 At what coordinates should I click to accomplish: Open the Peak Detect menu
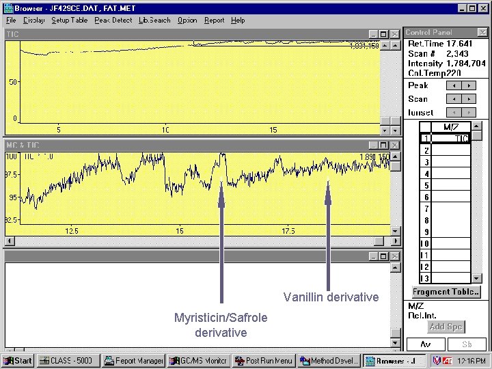pyautogui.click(x=113, y=20)
